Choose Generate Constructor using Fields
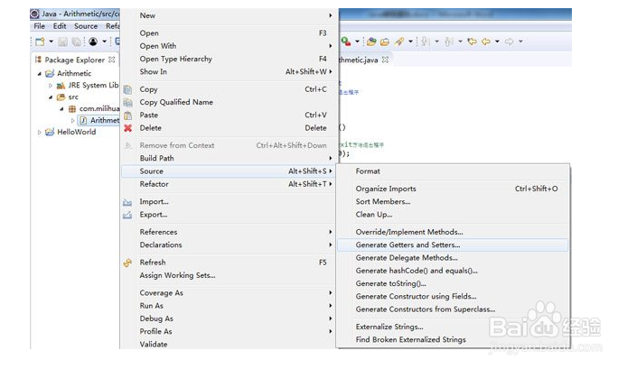 (x=453, y=297)
